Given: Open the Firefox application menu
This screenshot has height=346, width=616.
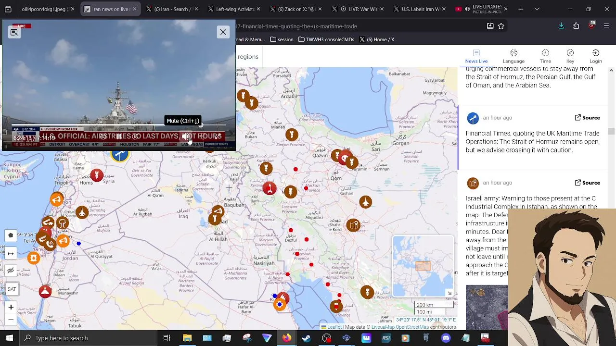Looking at the screenshot, I should [x=606, y=26].
